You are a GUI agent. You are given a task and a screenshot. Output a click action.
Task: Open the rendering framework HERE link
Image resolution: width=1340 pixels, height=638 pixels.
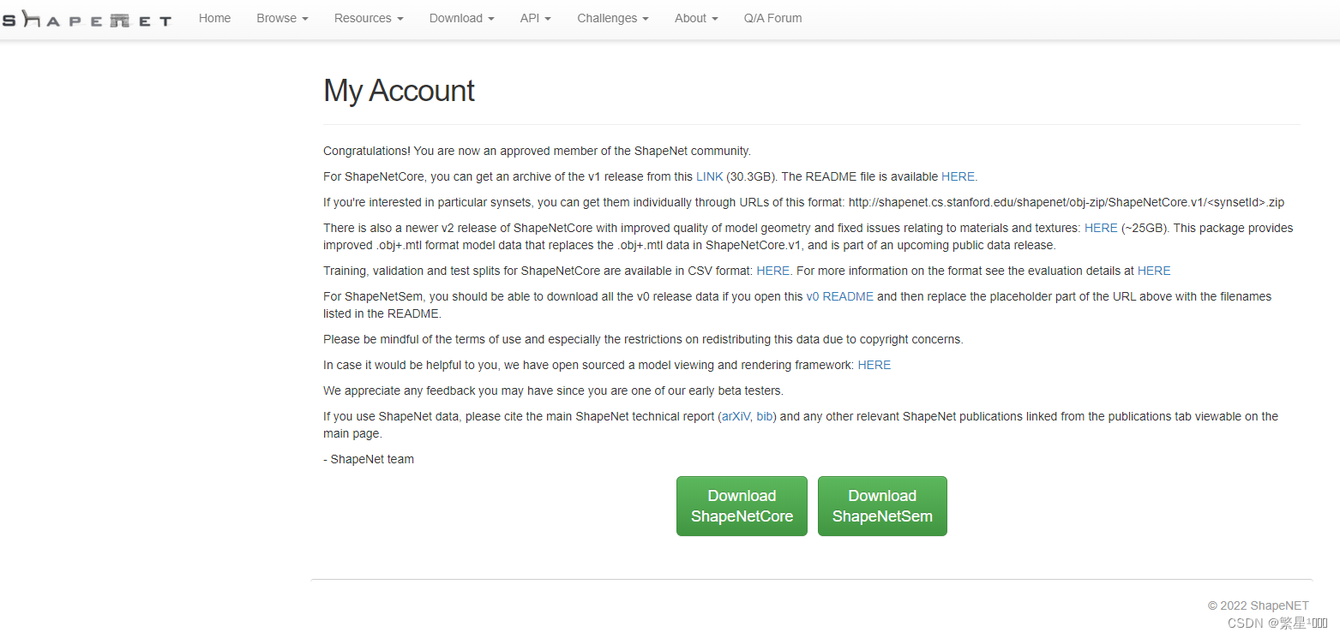point(874,365)
